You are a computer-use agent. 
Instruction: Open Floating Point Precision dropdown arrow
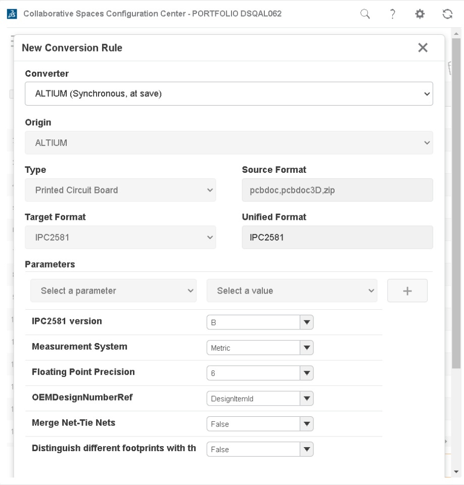307,373
